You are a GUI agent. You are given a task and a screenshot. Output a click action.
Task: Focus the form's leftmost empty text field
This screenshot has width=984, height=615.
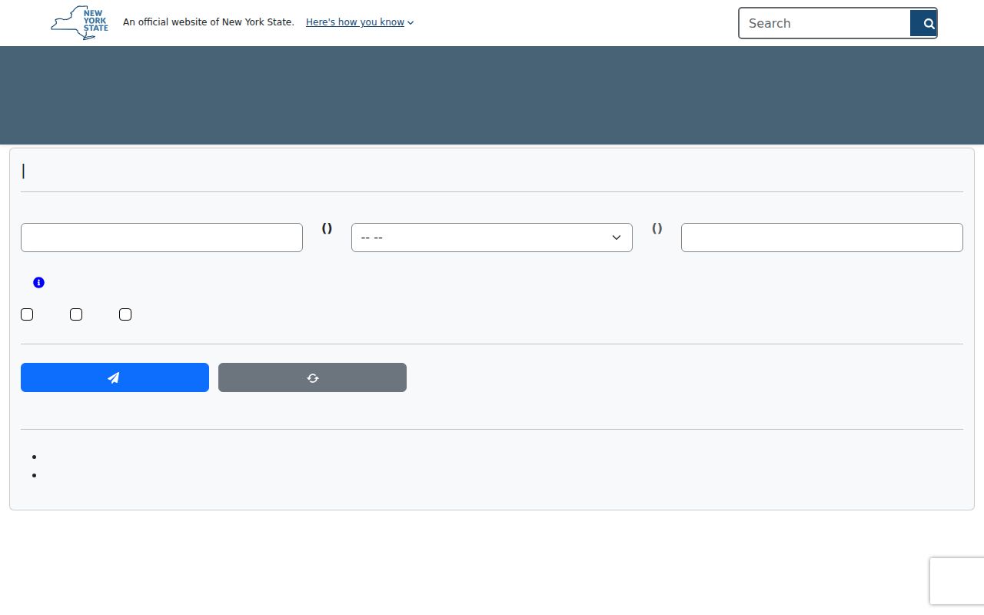click(x=161, y=238)
